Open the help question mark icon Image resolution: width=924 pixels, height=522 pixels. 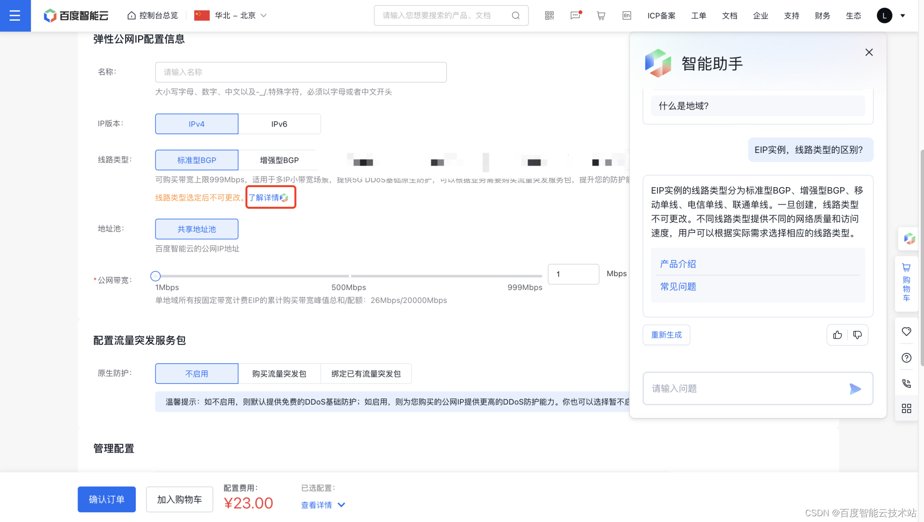[906, 357]
